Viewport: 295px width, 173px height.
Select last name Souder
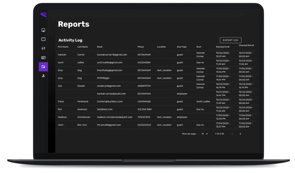(81, 86)
